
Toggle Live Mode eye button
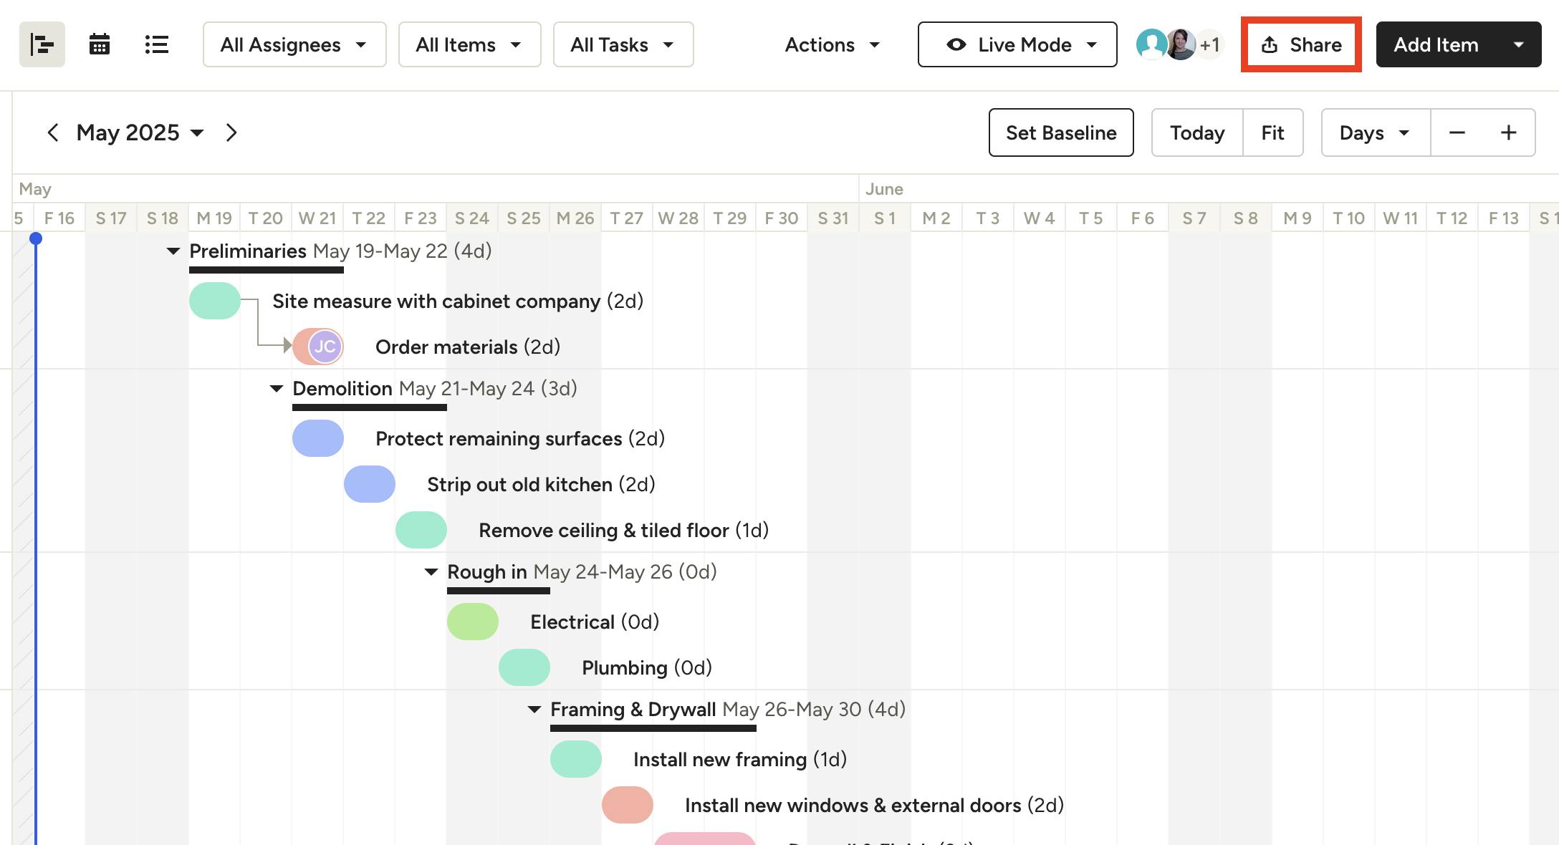coord(1017,44)
